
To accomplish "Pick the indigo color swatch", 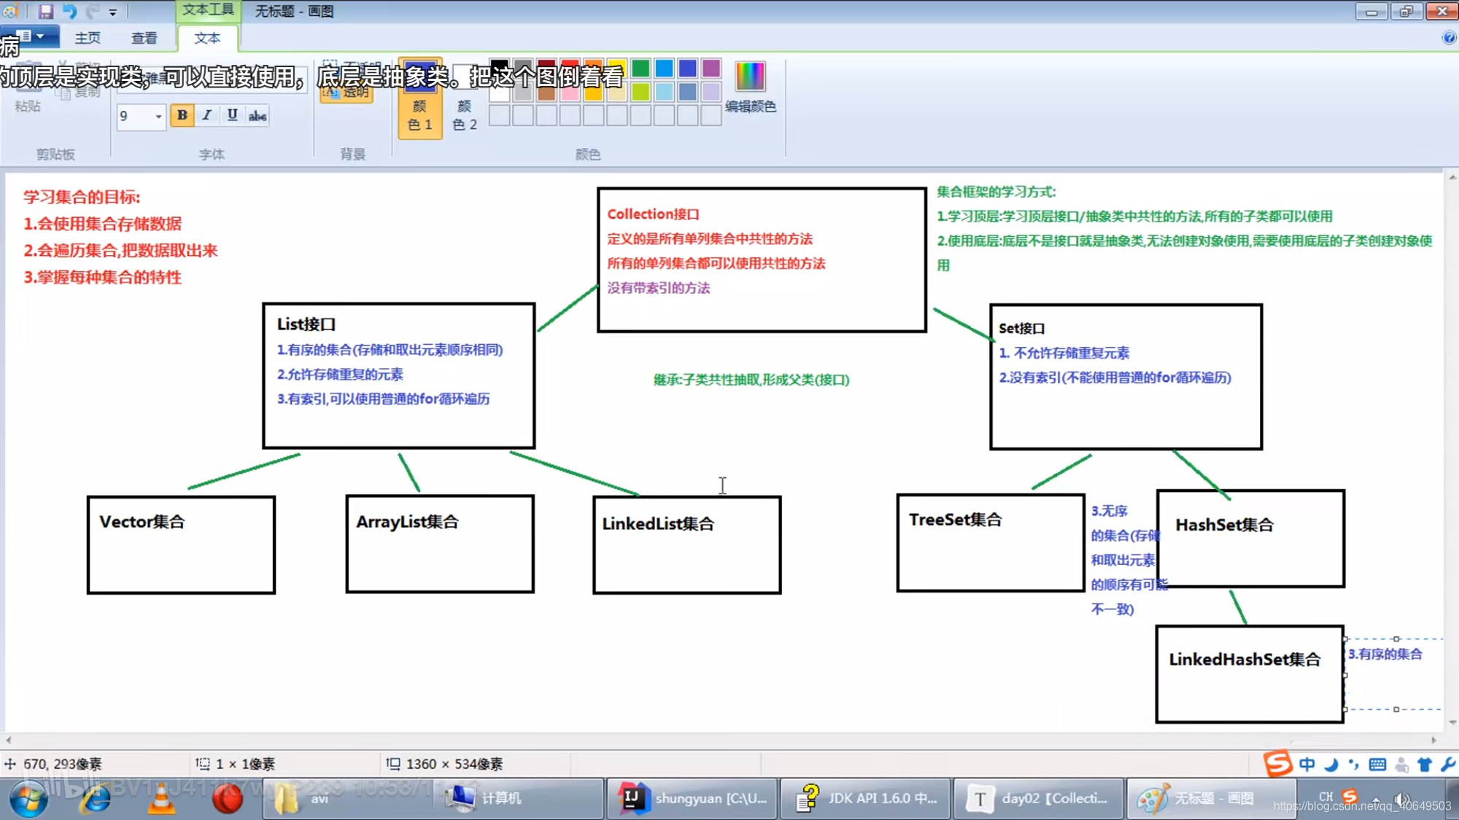I will 687,69.
